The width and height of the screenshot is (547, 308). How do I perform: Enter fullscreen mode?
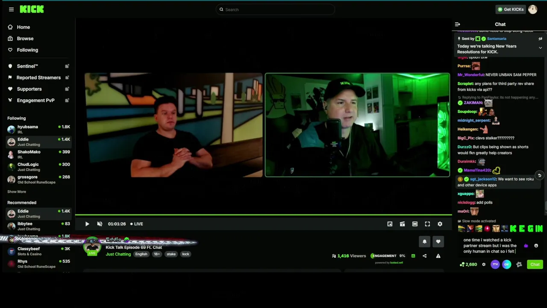pyautogui.click(x=427, y=224)
